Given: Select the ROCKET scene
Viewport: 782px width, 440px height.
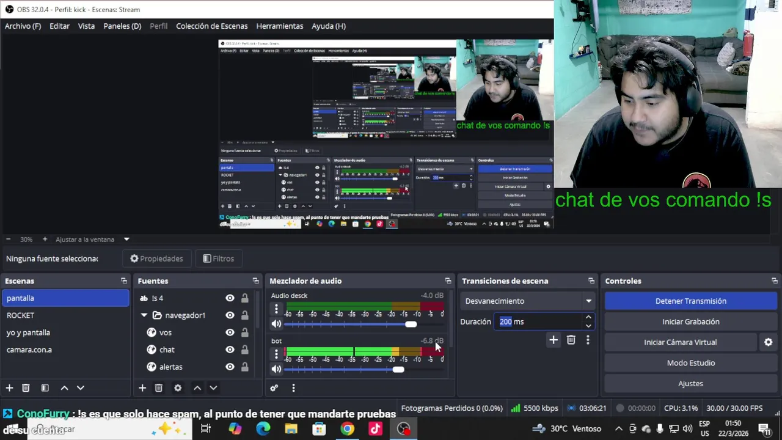Looking at the screenshot, I should click(x=65, y=315).
